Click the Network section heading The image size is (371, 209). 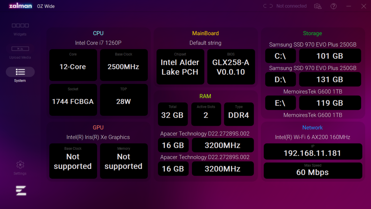click(312, 127)
